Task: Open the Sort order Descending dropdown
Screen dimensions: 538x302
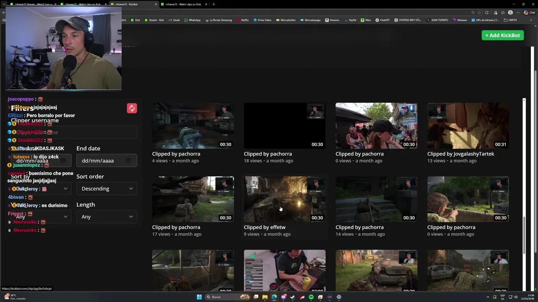Action: [x=107, y=189]
